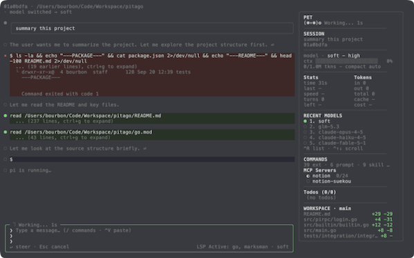Click the half-filled status icon beside notion server
Screen dimensions: 414x258
click(308, 176)
